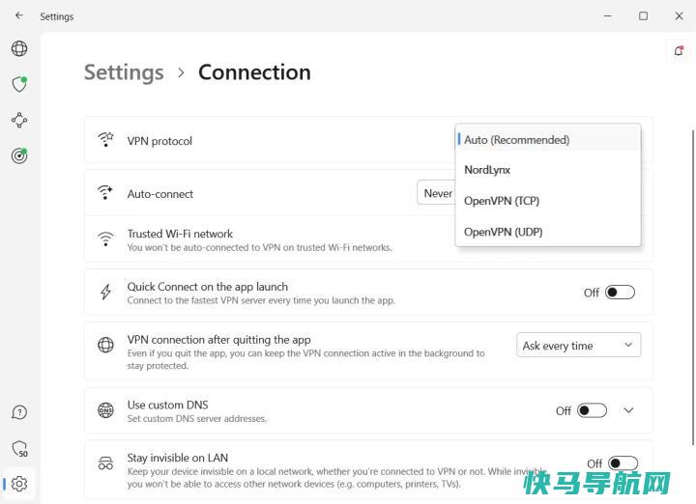
Task: Toggle Quick Connect on the app launch
Action: pos(620,293)
